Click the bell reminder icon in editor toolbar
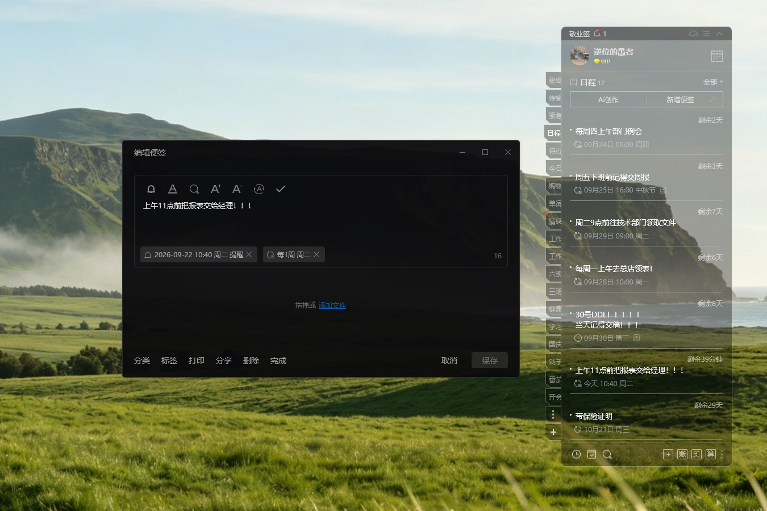 (x=151, y=189)
